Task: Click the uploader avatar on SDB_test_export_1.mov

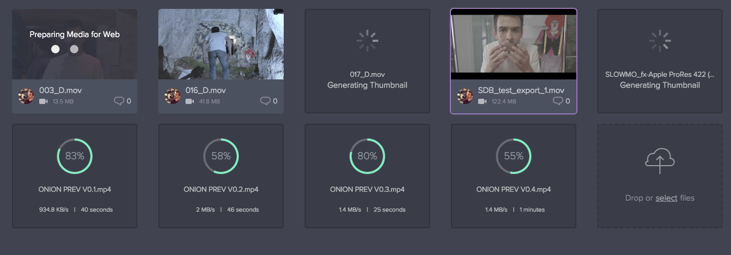Action: 465,96
